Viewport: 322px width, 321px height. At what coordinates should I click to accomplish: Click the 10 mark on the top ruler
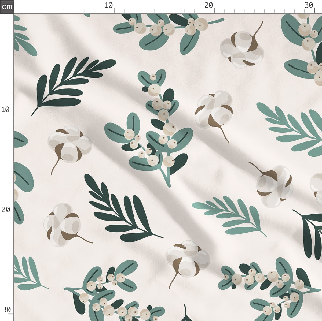tap(109, 5)
